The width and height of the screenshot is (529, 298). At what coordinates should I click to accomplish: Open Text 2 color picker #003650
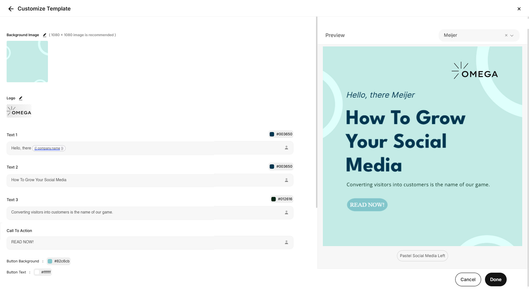[281, 166]
